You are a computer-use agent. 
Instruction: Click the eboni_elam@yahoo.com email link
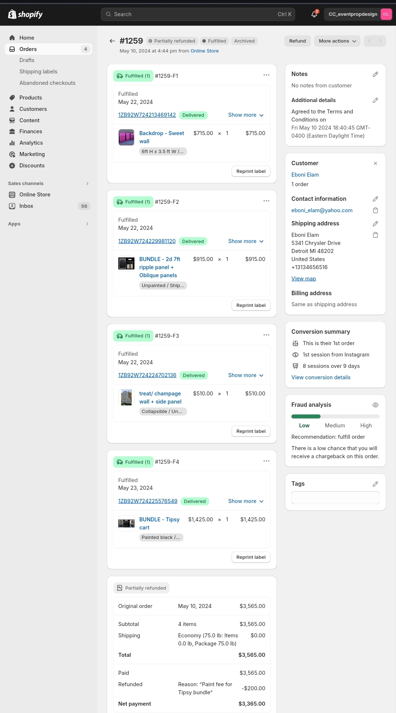pyautogui.click(x=322, y=210)
